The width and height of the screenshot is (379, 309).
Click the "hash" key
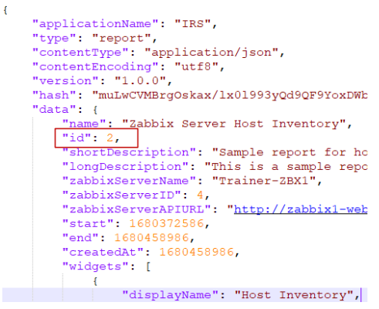coord(54,96)
